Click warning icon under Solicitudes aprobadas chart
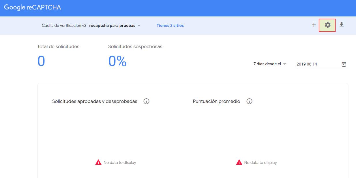Screen dimensions: 356x178 point(98,162)
